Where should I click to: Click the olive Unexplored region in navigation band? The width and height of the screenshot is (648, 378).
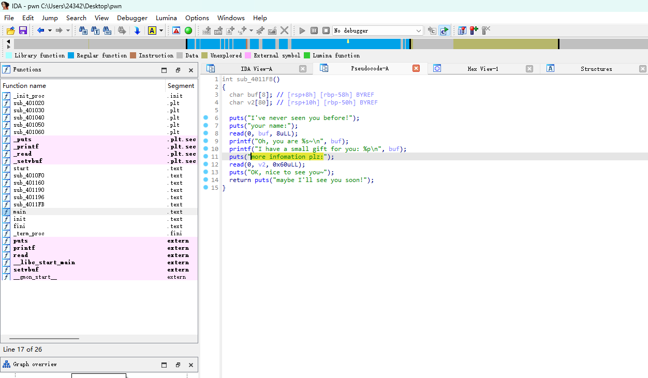pos(505,44)
